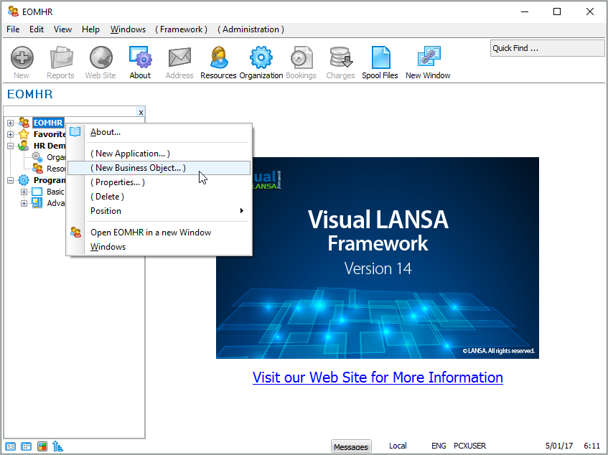Open the Resources toolbar icon

point(219,57)
